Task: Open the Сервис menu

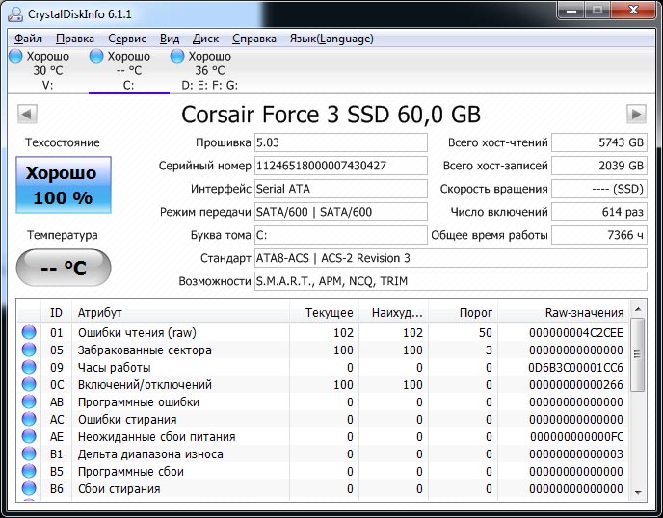Action: click(127, 39)
